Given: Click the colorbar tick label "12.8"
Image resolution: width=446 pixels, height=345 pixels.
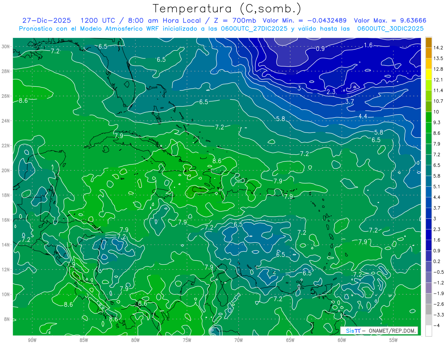Looking at the screenshot, I should pos(438,69).
